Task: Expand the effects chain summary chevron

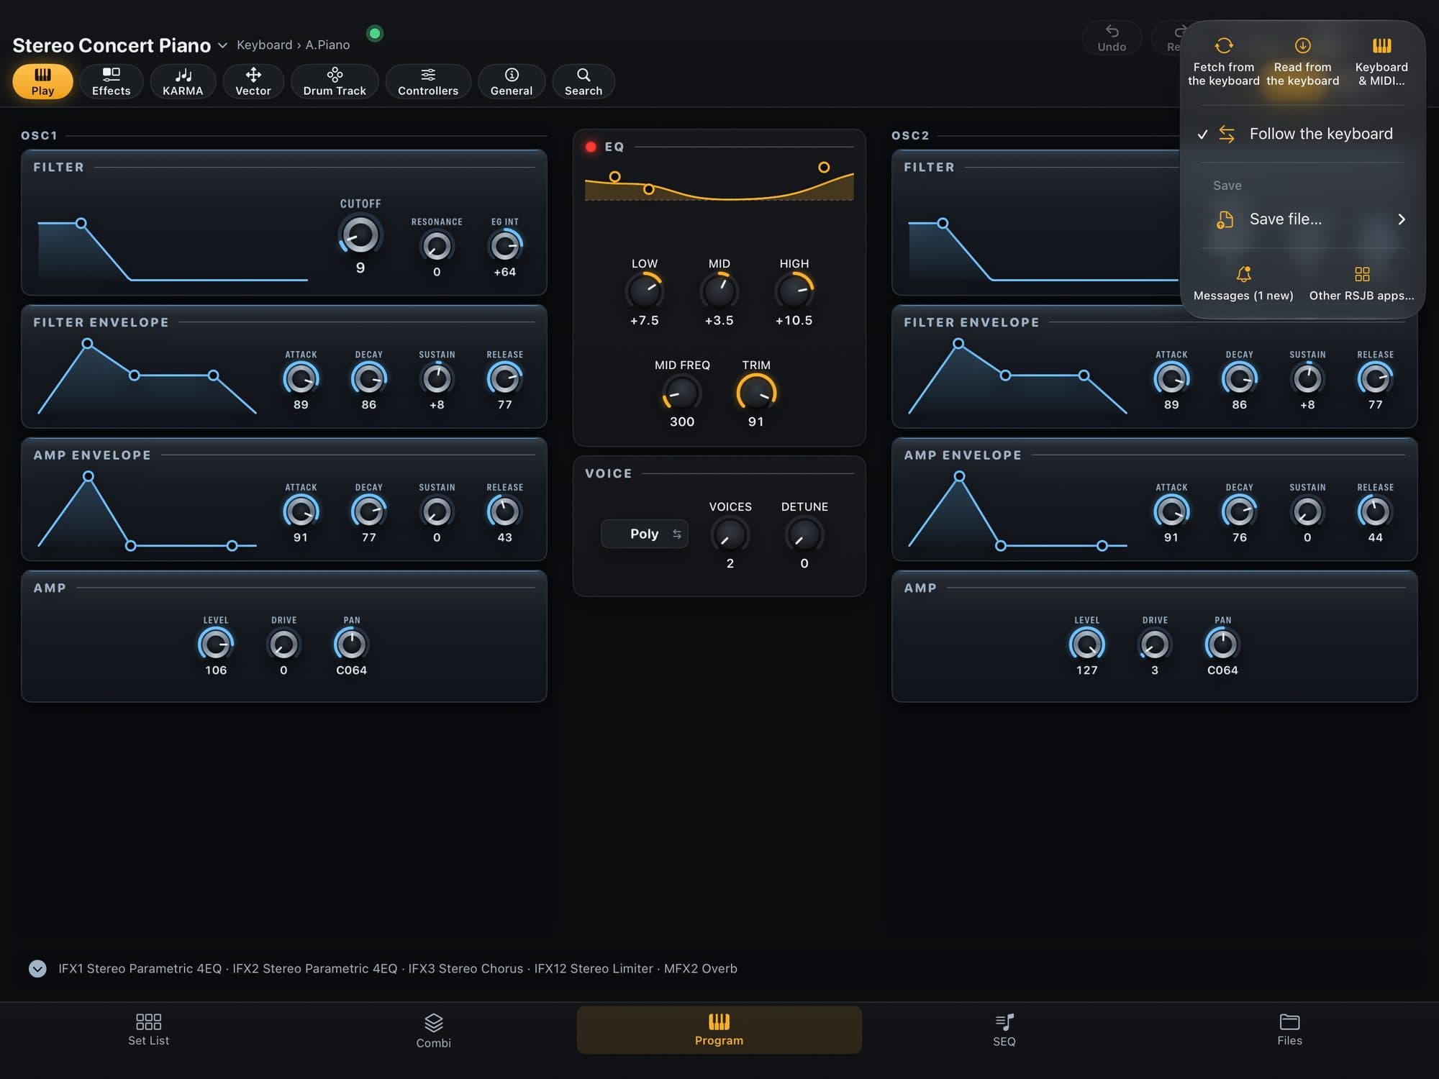Action: [x=37, y=968]
